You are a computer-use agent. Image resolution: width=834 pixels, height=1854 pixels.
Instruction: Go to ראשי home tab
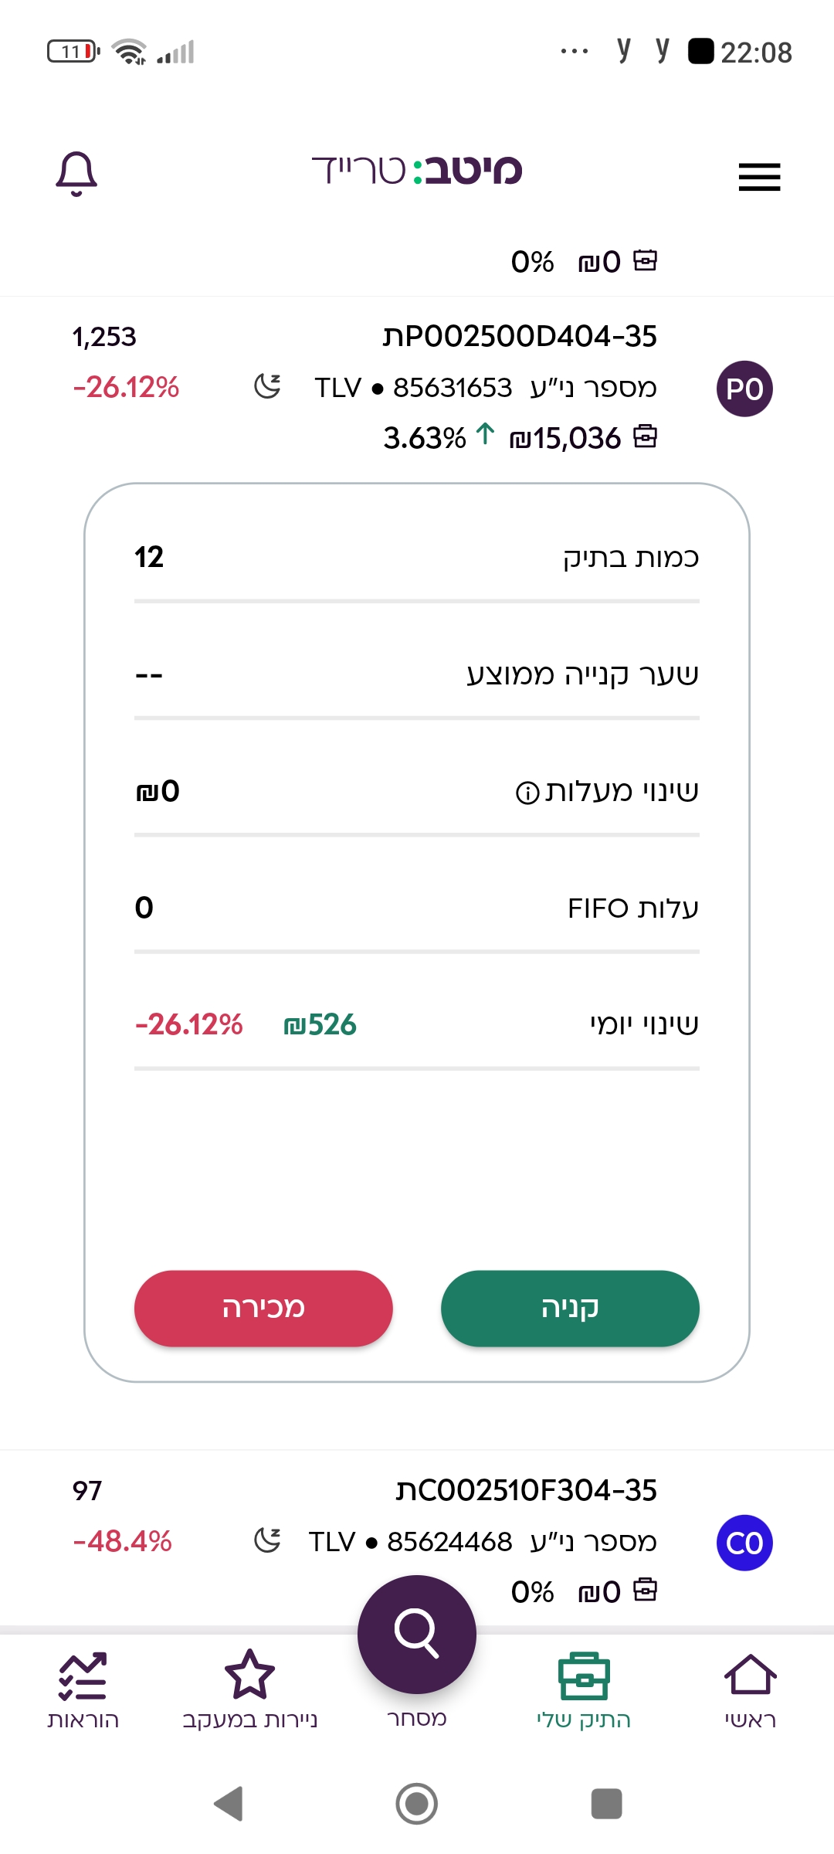pos(750,1689)
